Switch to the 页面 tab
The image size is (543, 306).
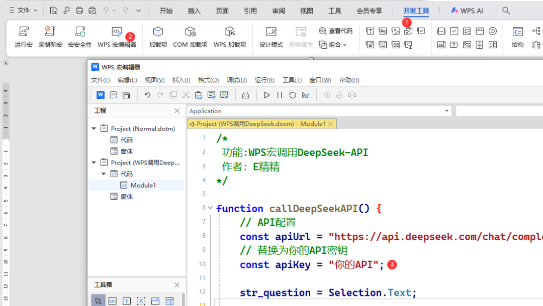[x=222, y=11]
